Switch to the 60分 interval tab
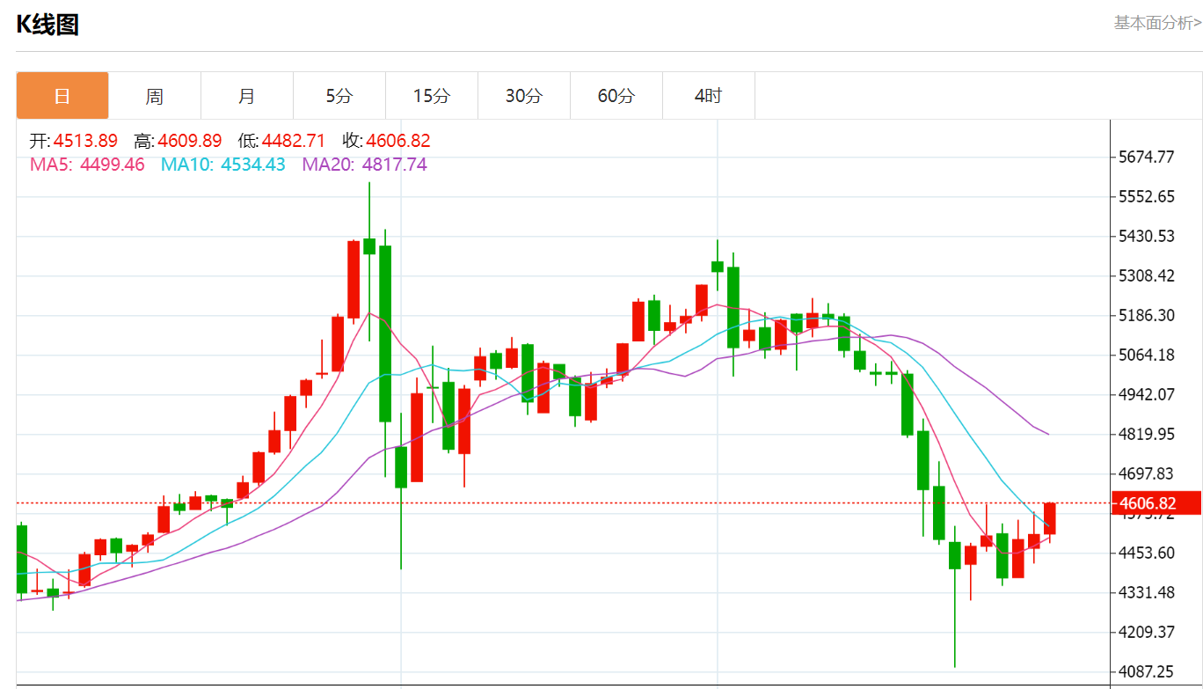This screenshot has height=689, width=1203. (x=616, y=96)
